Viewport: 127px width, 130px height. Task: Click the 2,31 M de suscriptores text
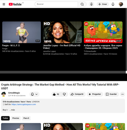[17, 95]
